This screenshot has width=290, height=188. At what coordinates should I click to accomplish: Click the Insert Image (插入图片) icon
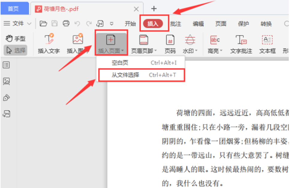click(x=78, y=40)
